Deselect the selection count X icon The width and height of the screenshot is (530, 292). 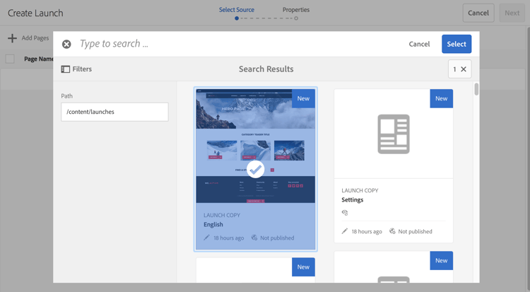(x=464, y=69)
